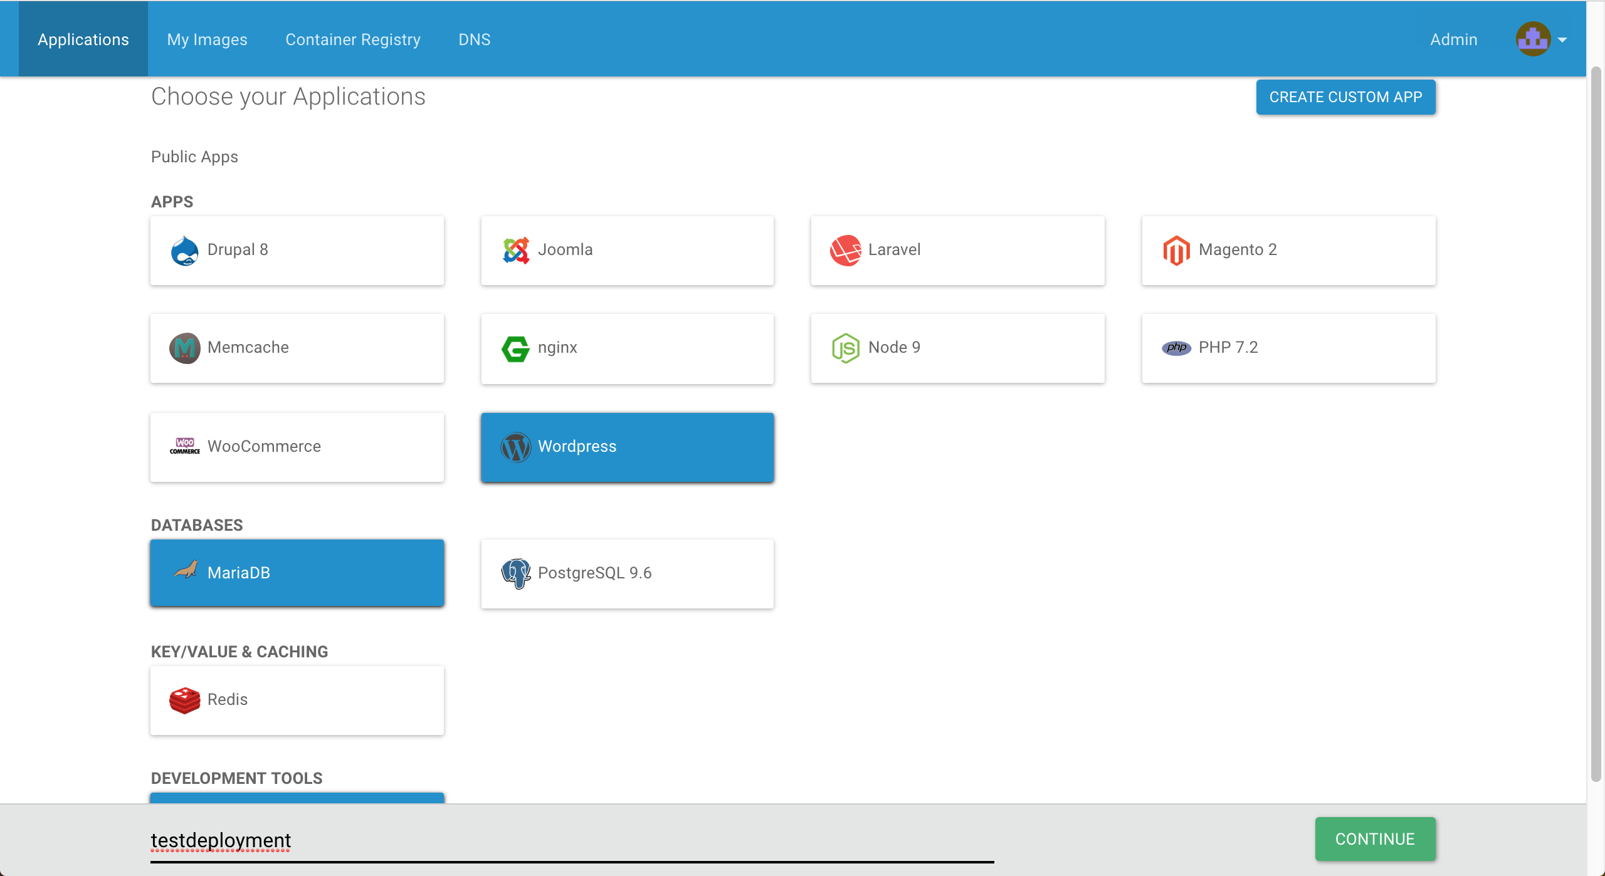Open the DNS tab

474,39
